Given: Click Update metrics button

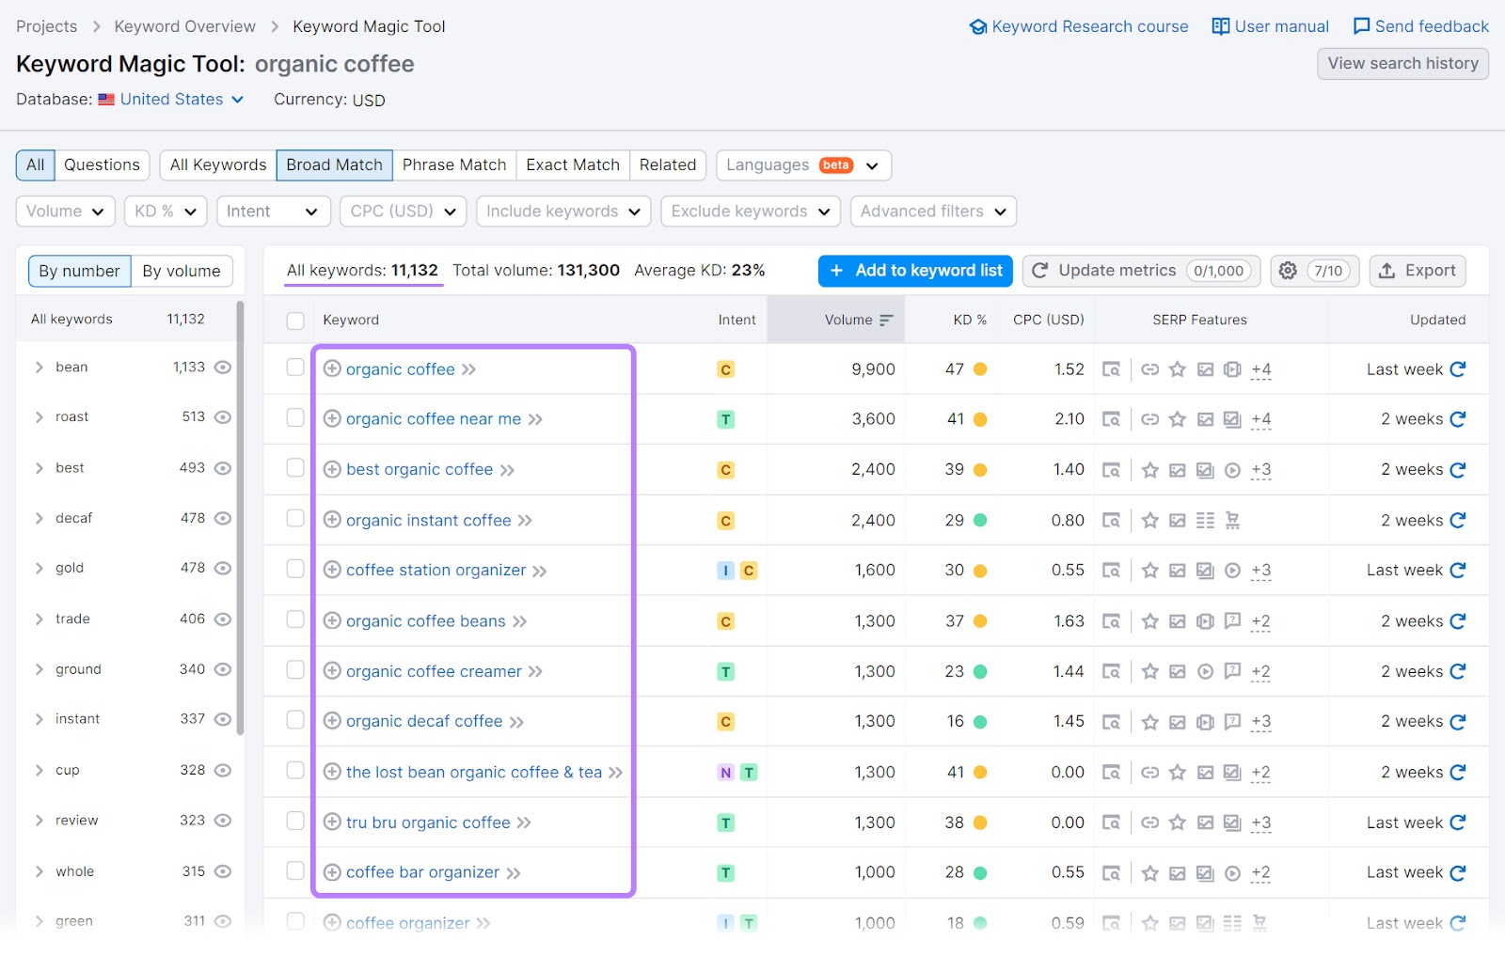Looking at the screenshot, I should (x=1142, y=271).
